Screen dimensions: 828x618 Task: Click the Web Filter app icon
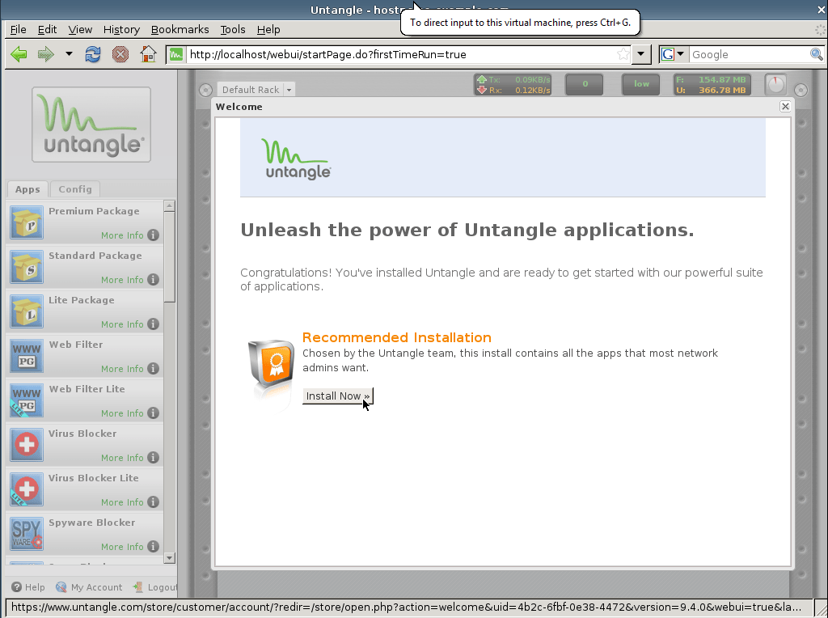27,356
